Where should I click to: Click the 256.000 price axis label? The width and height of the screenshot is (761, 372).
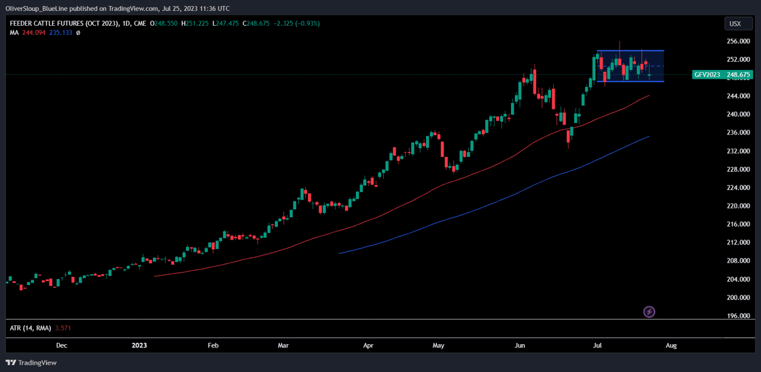pyautogui.click(x=739, y=41)
